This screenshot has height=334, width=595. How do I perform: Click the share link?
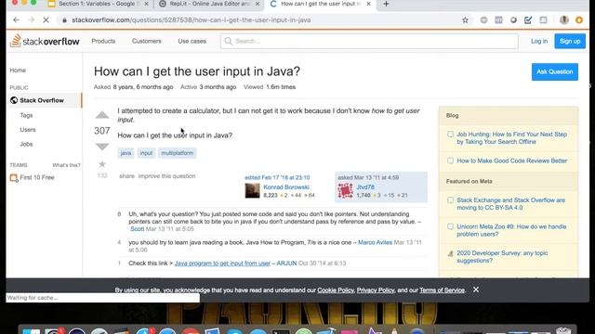point(126,176)
